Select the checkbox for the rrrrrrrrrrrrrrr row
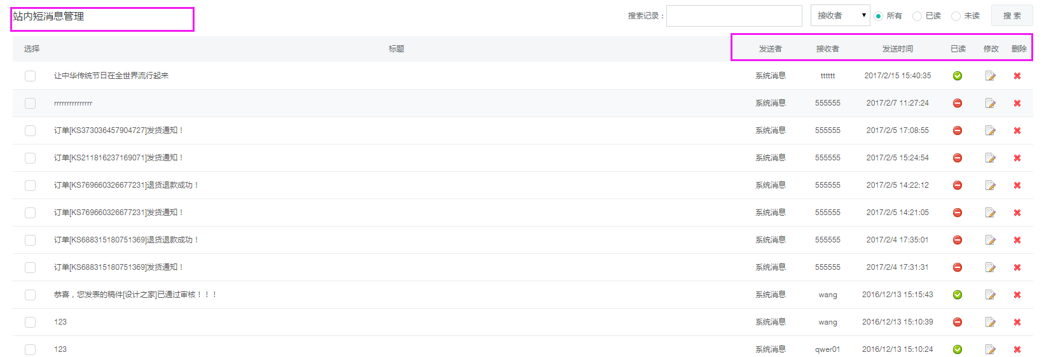 pos(30,103)
